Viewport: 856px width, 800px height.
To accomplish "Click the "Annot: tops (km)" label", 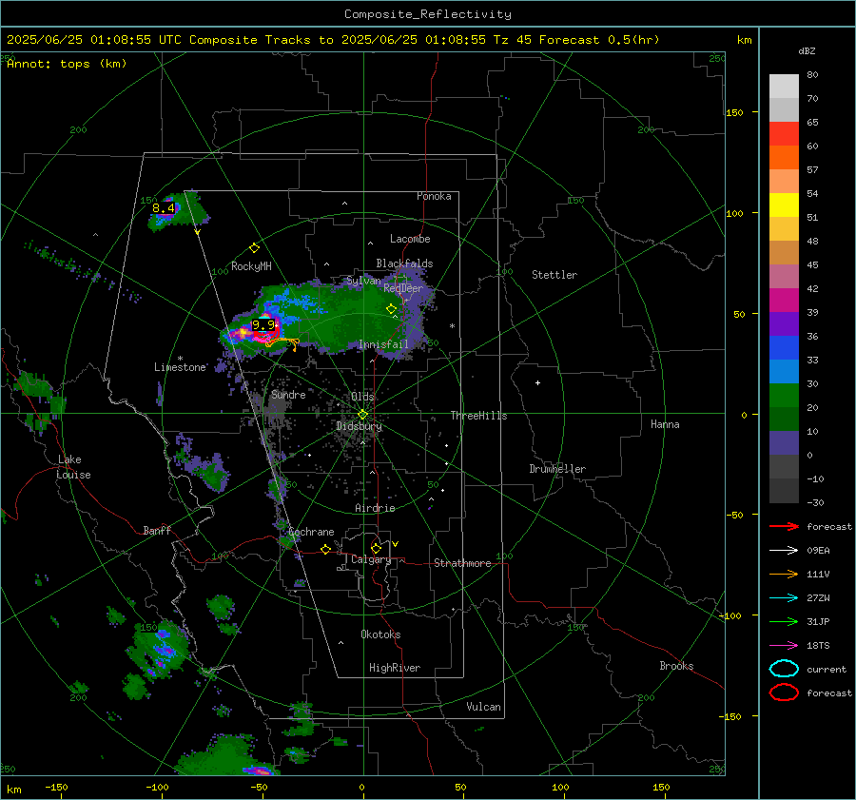I will tap(67, 64).
